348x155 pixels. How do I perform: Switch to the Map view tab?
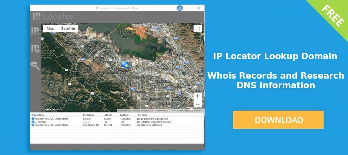(50, 28)
